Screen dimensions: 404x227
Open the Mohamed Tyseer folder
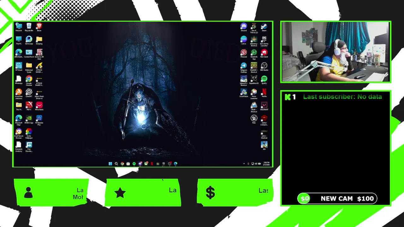(x=29, y=67)
